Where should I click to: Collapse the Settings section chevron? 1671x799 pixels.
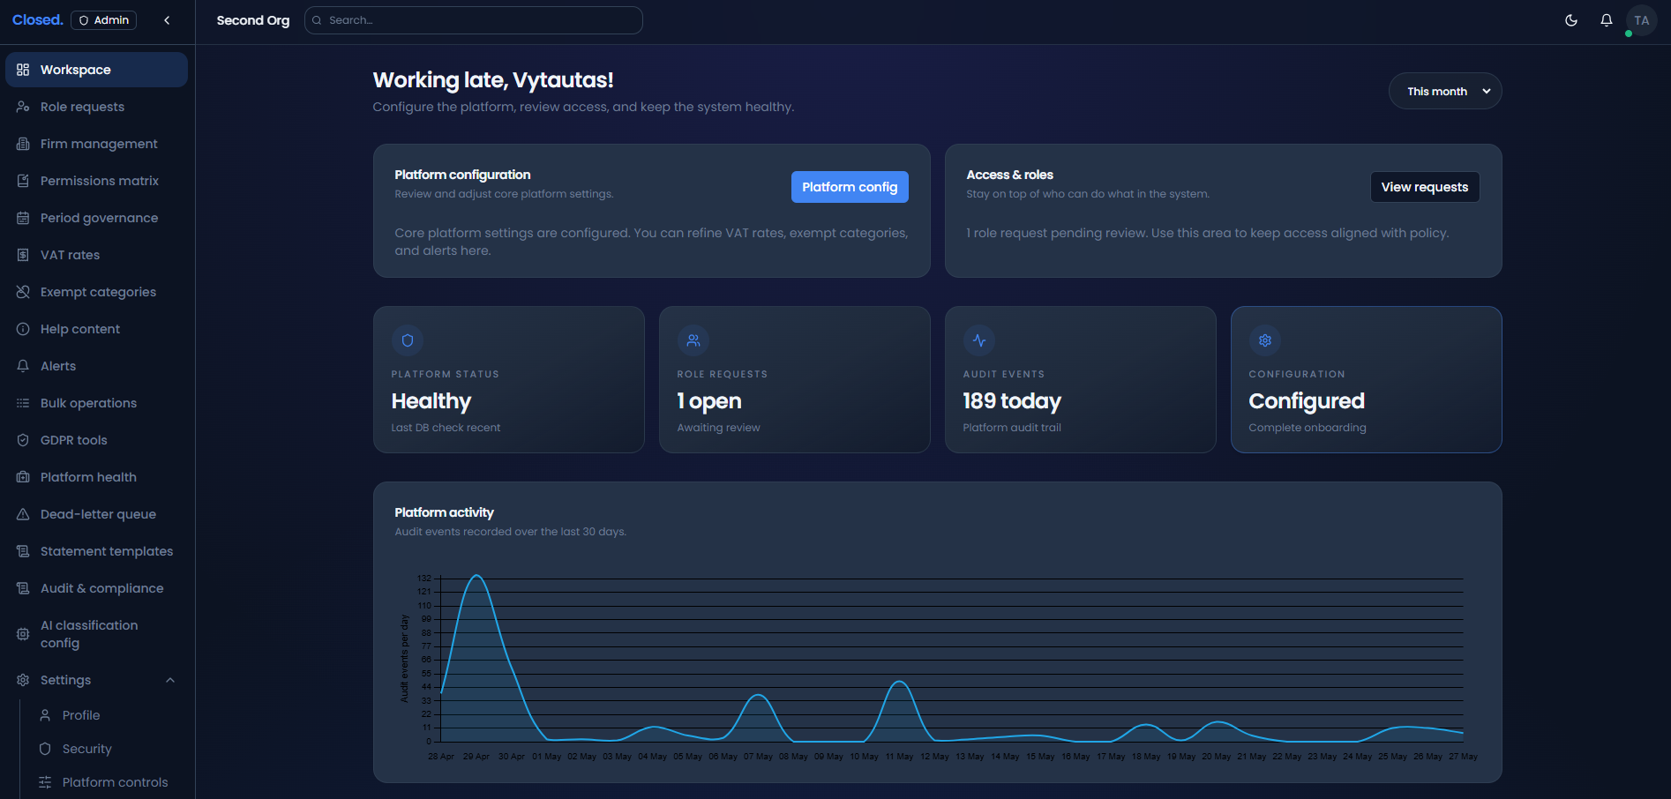pyautogui.click(x=170, y=680)
